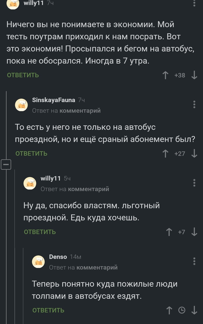Image resolution: width=203 pixels, height=324 pixels.
Task: Upvote the comment about льготный проездной
Action: pyautogui.click(x=169, y=231)
